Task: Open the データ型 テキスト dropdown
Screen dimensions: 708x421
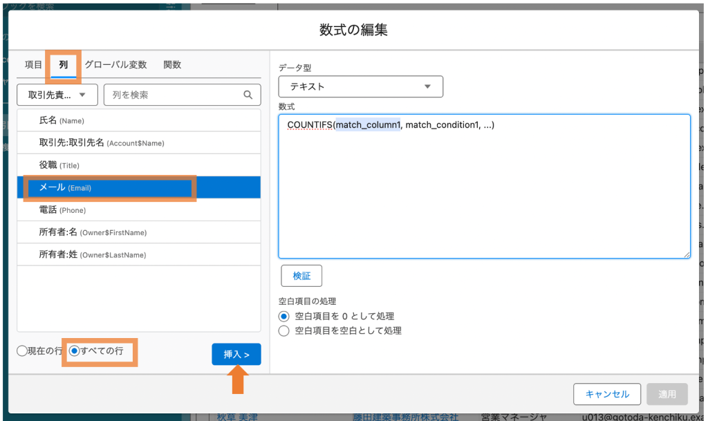Action: [360, 86]
